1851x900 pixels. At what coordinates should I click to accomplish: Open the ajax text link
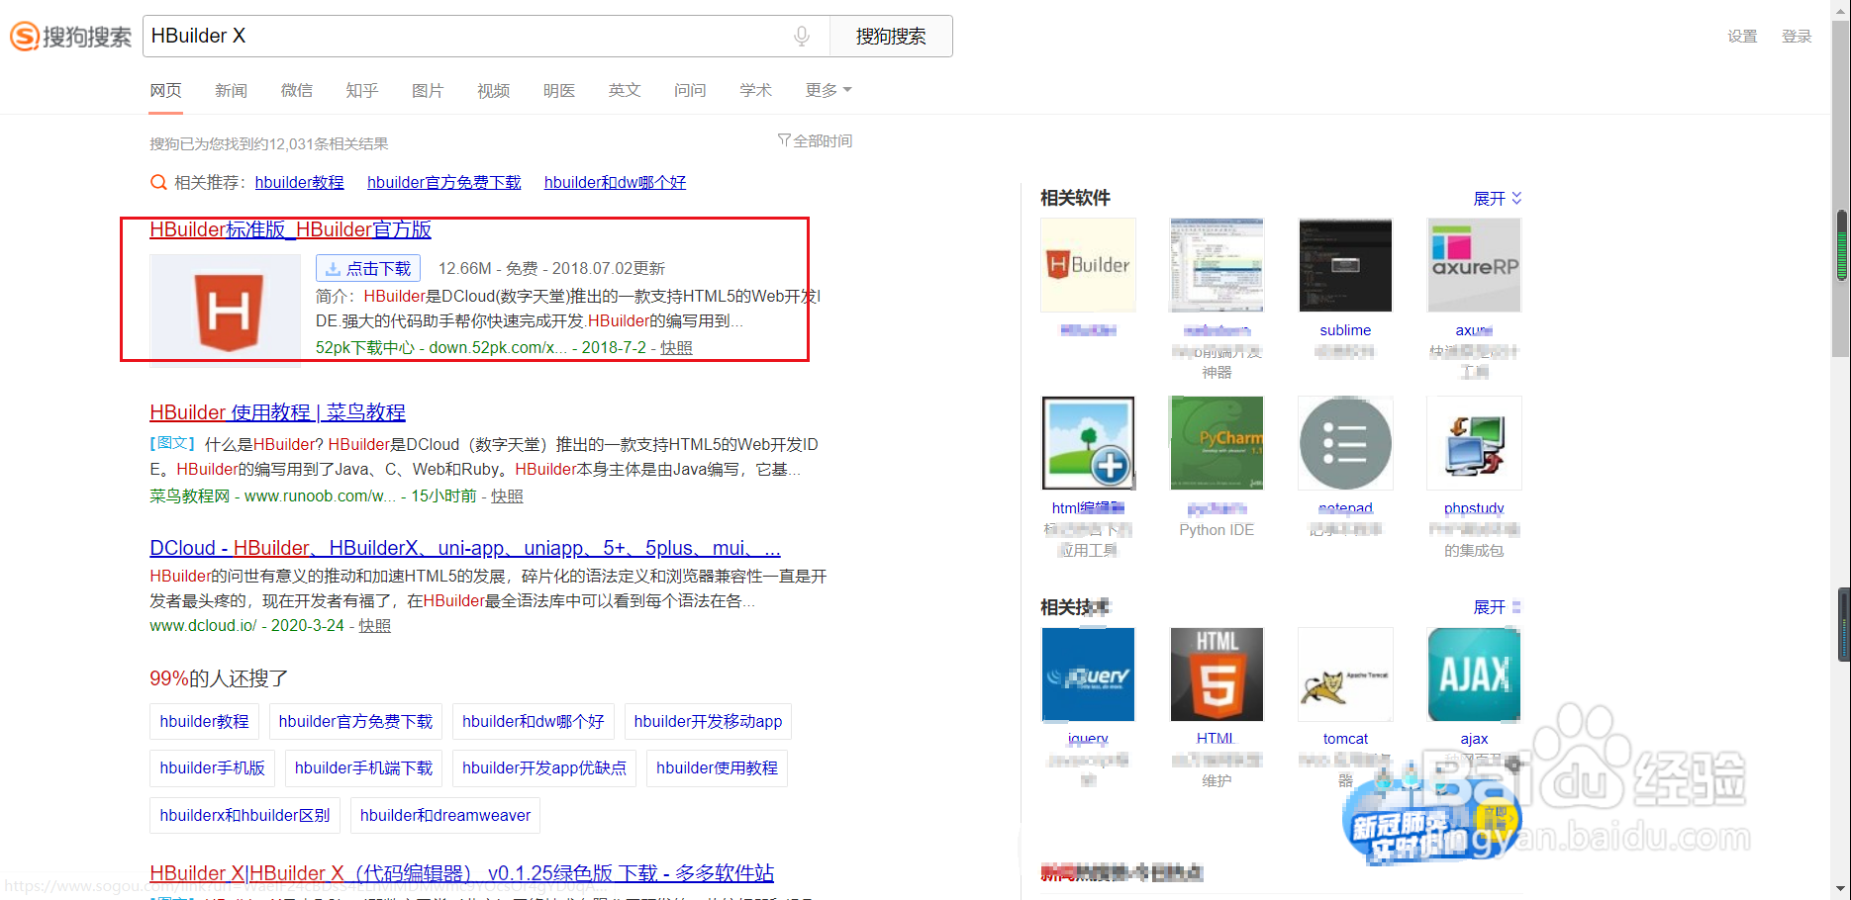[1474, 739]
